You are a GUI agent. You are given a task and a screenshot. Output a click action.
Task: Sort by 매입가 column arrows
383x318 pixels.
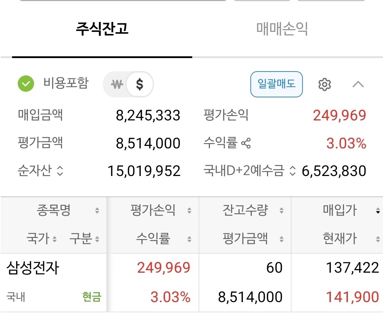378,211
